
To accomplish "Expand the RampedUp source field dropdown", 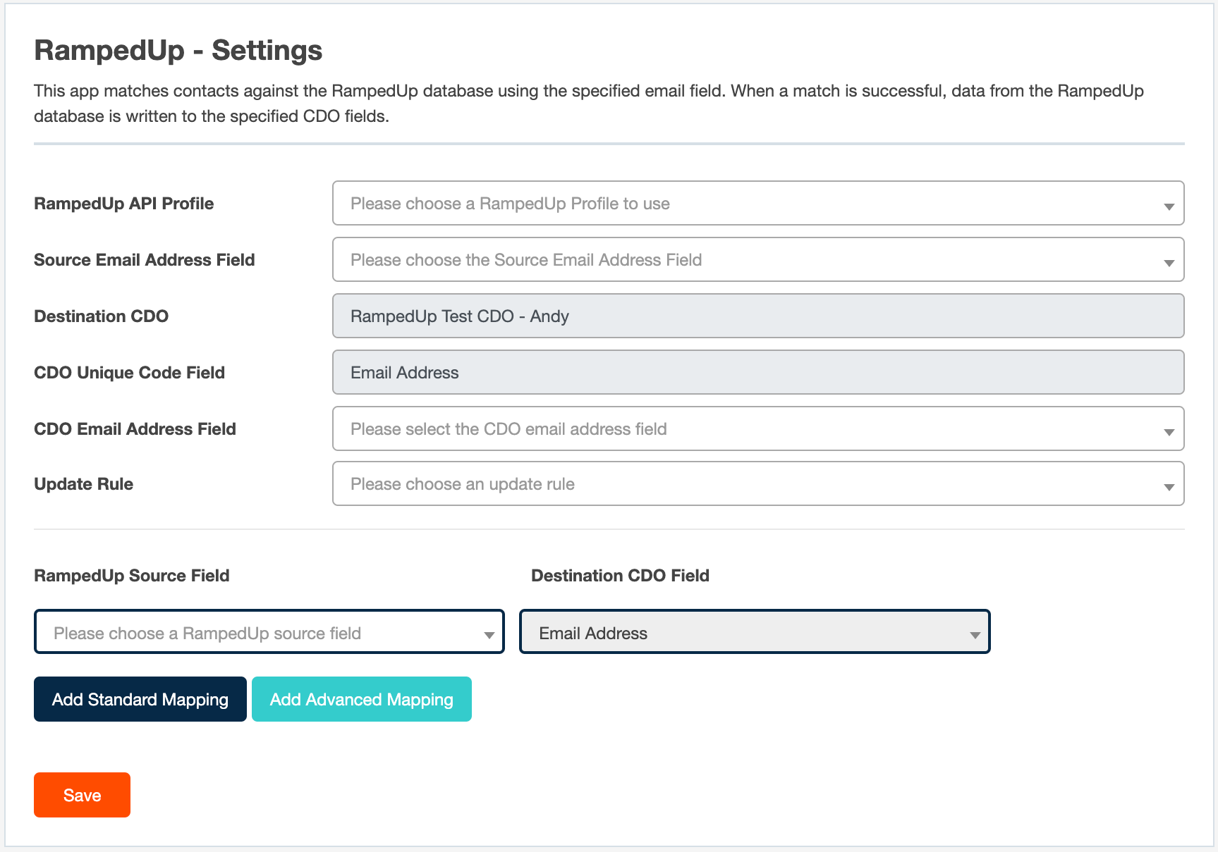I will [x=269, y=631].
